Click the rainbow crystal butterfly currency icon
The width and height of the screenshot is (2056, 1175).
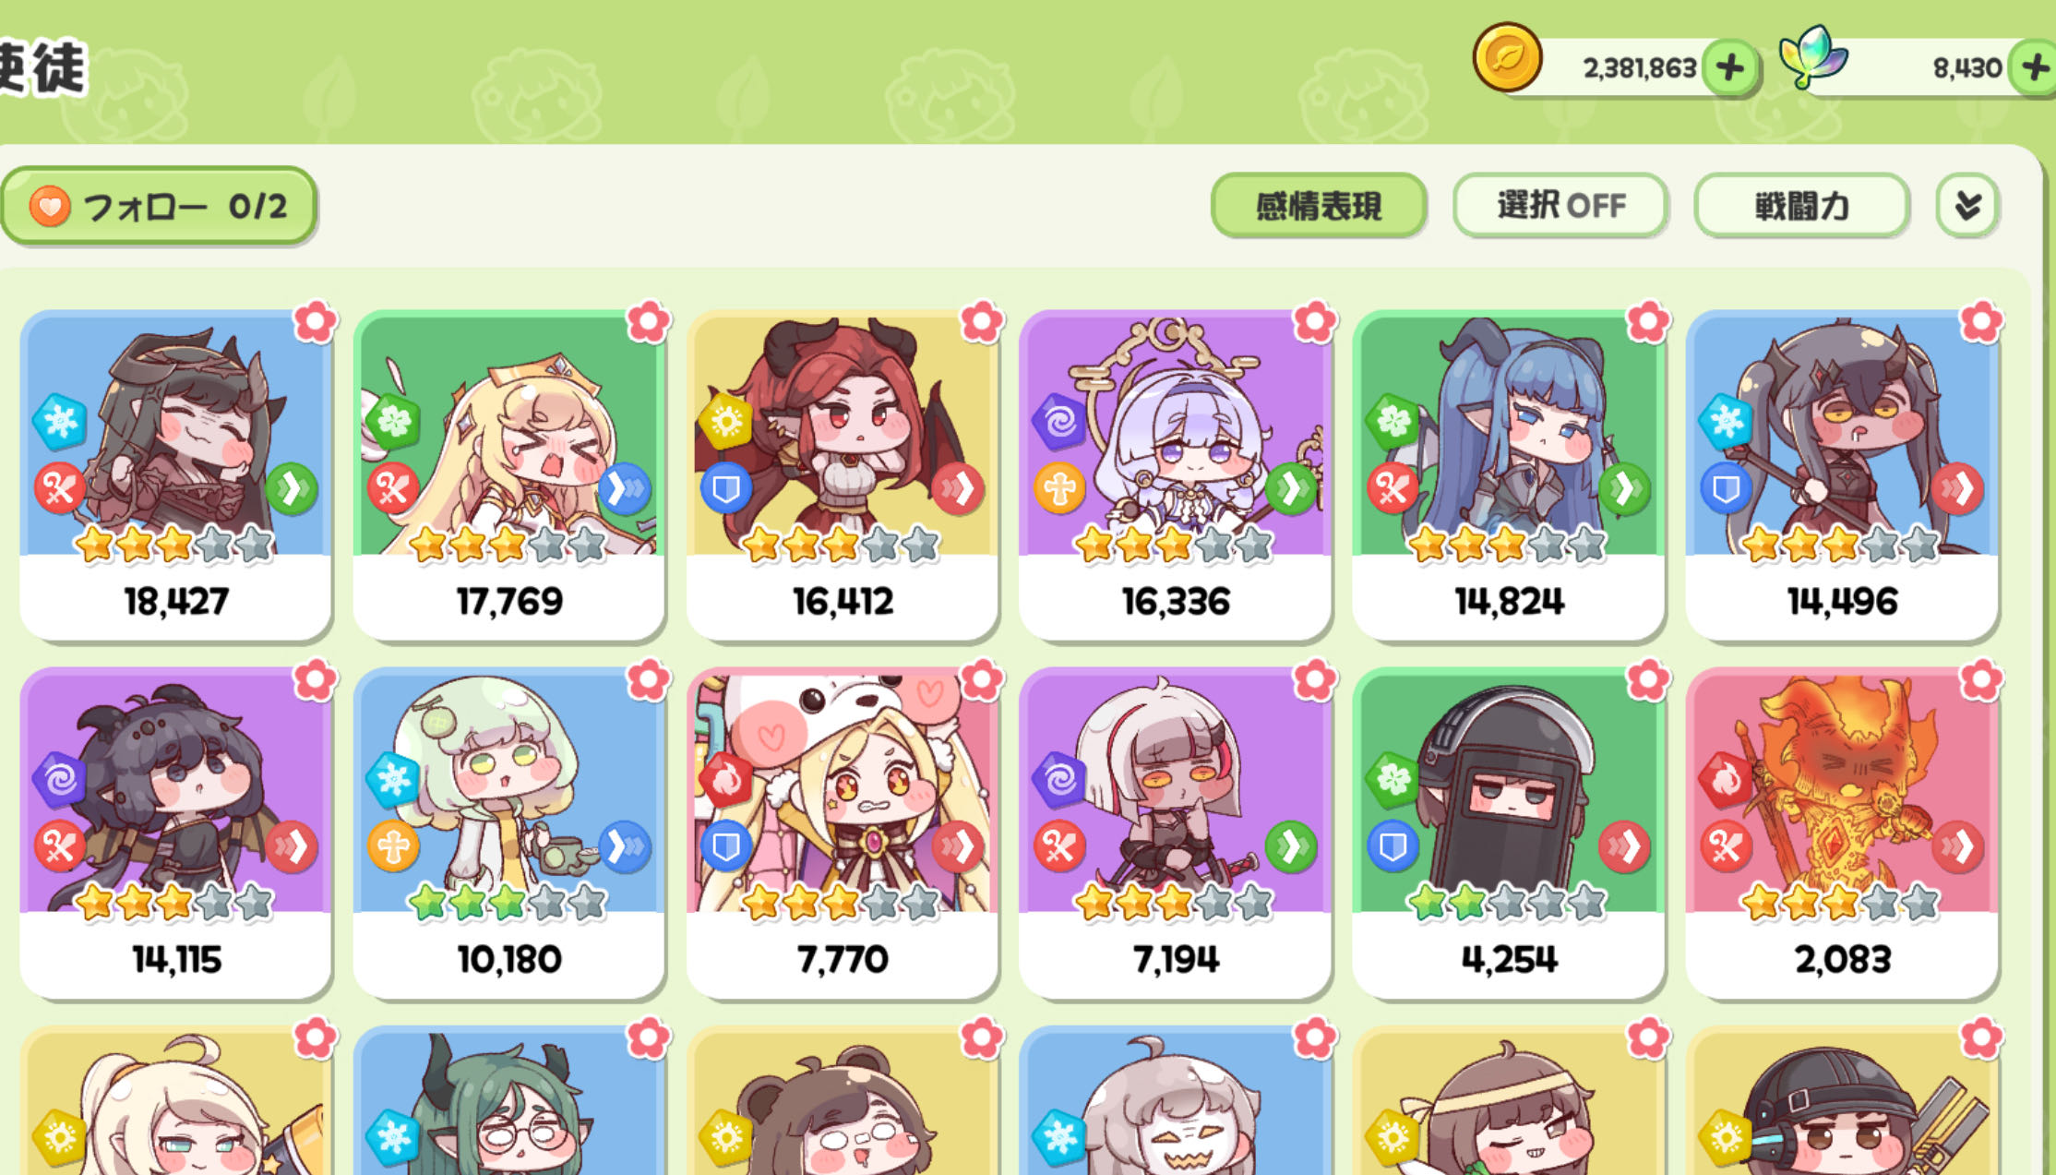(1812, 56)
